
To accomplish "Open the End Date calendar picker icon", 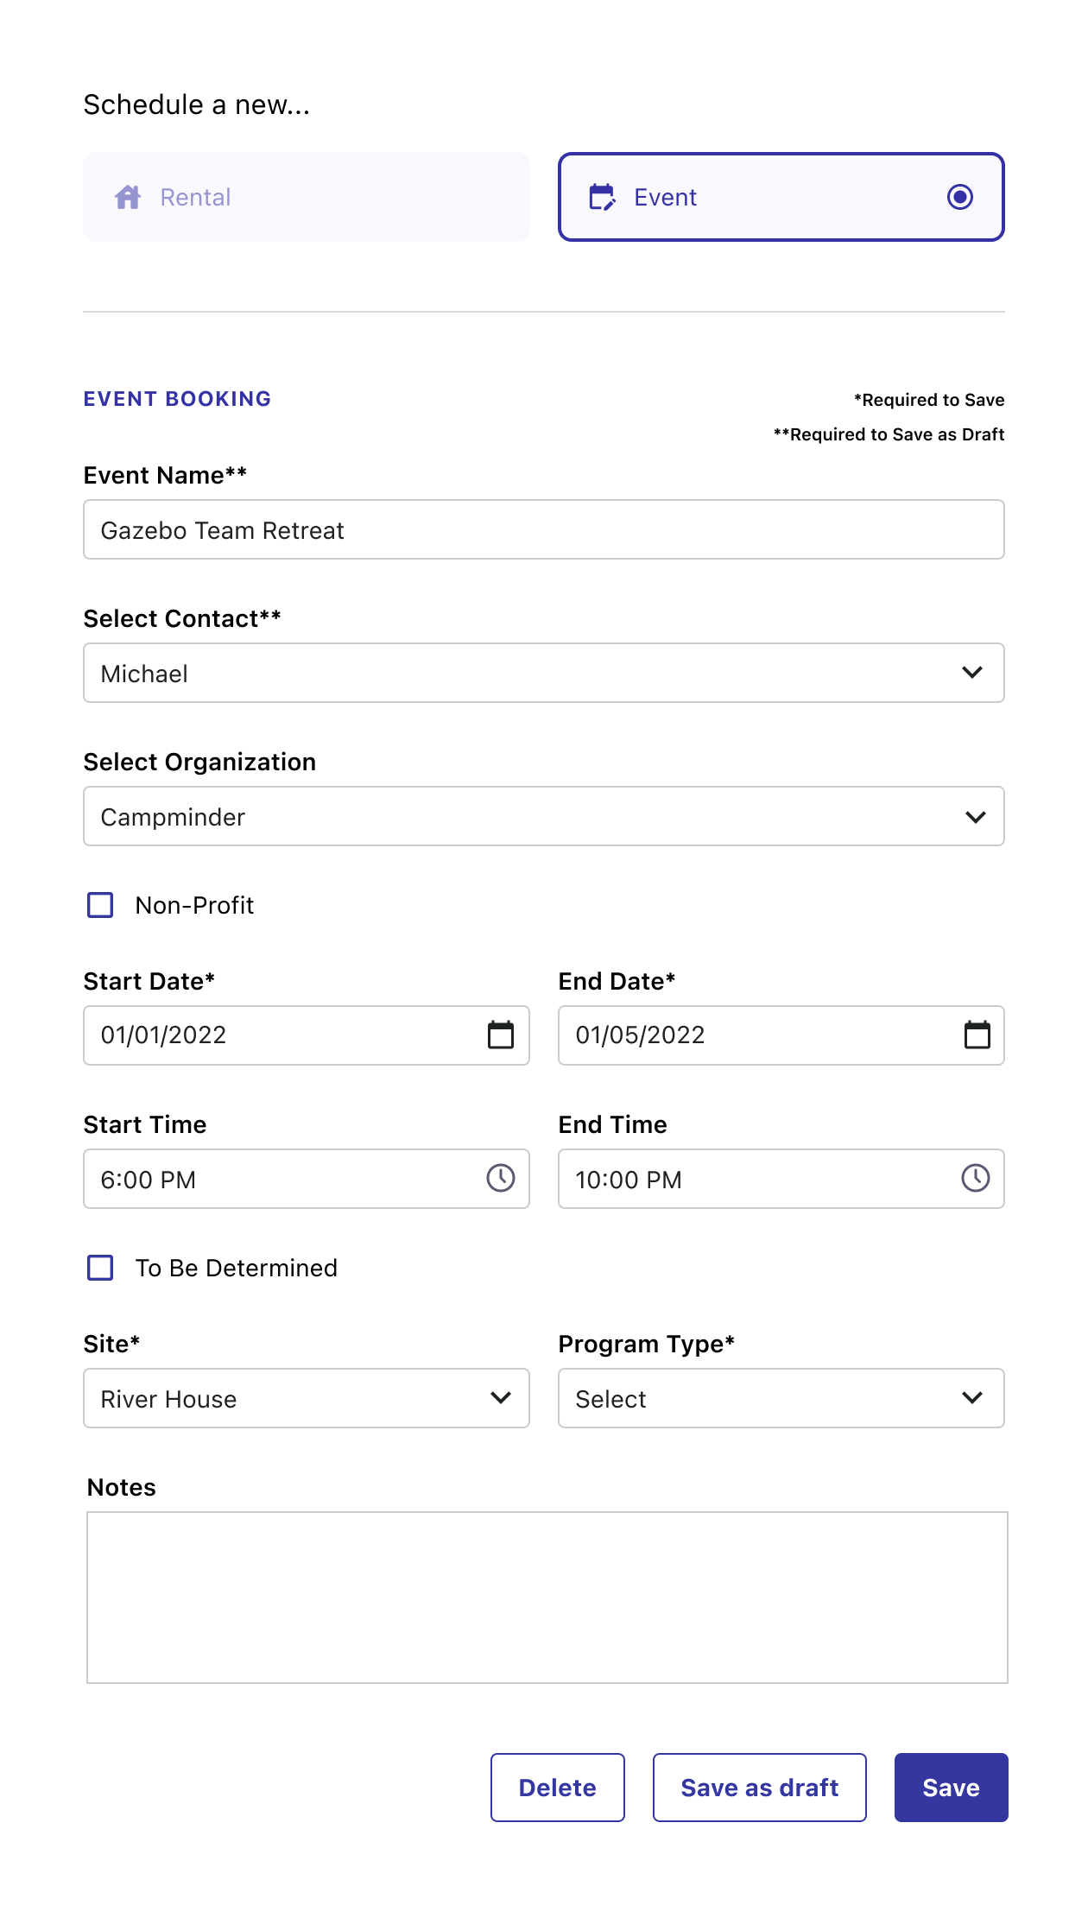I will (x=977, y=1035).
